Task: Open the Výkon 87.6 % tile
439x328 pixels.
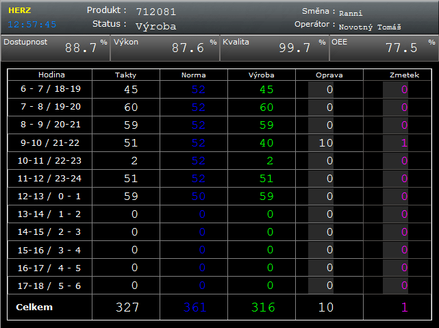Action: point(164,48)
